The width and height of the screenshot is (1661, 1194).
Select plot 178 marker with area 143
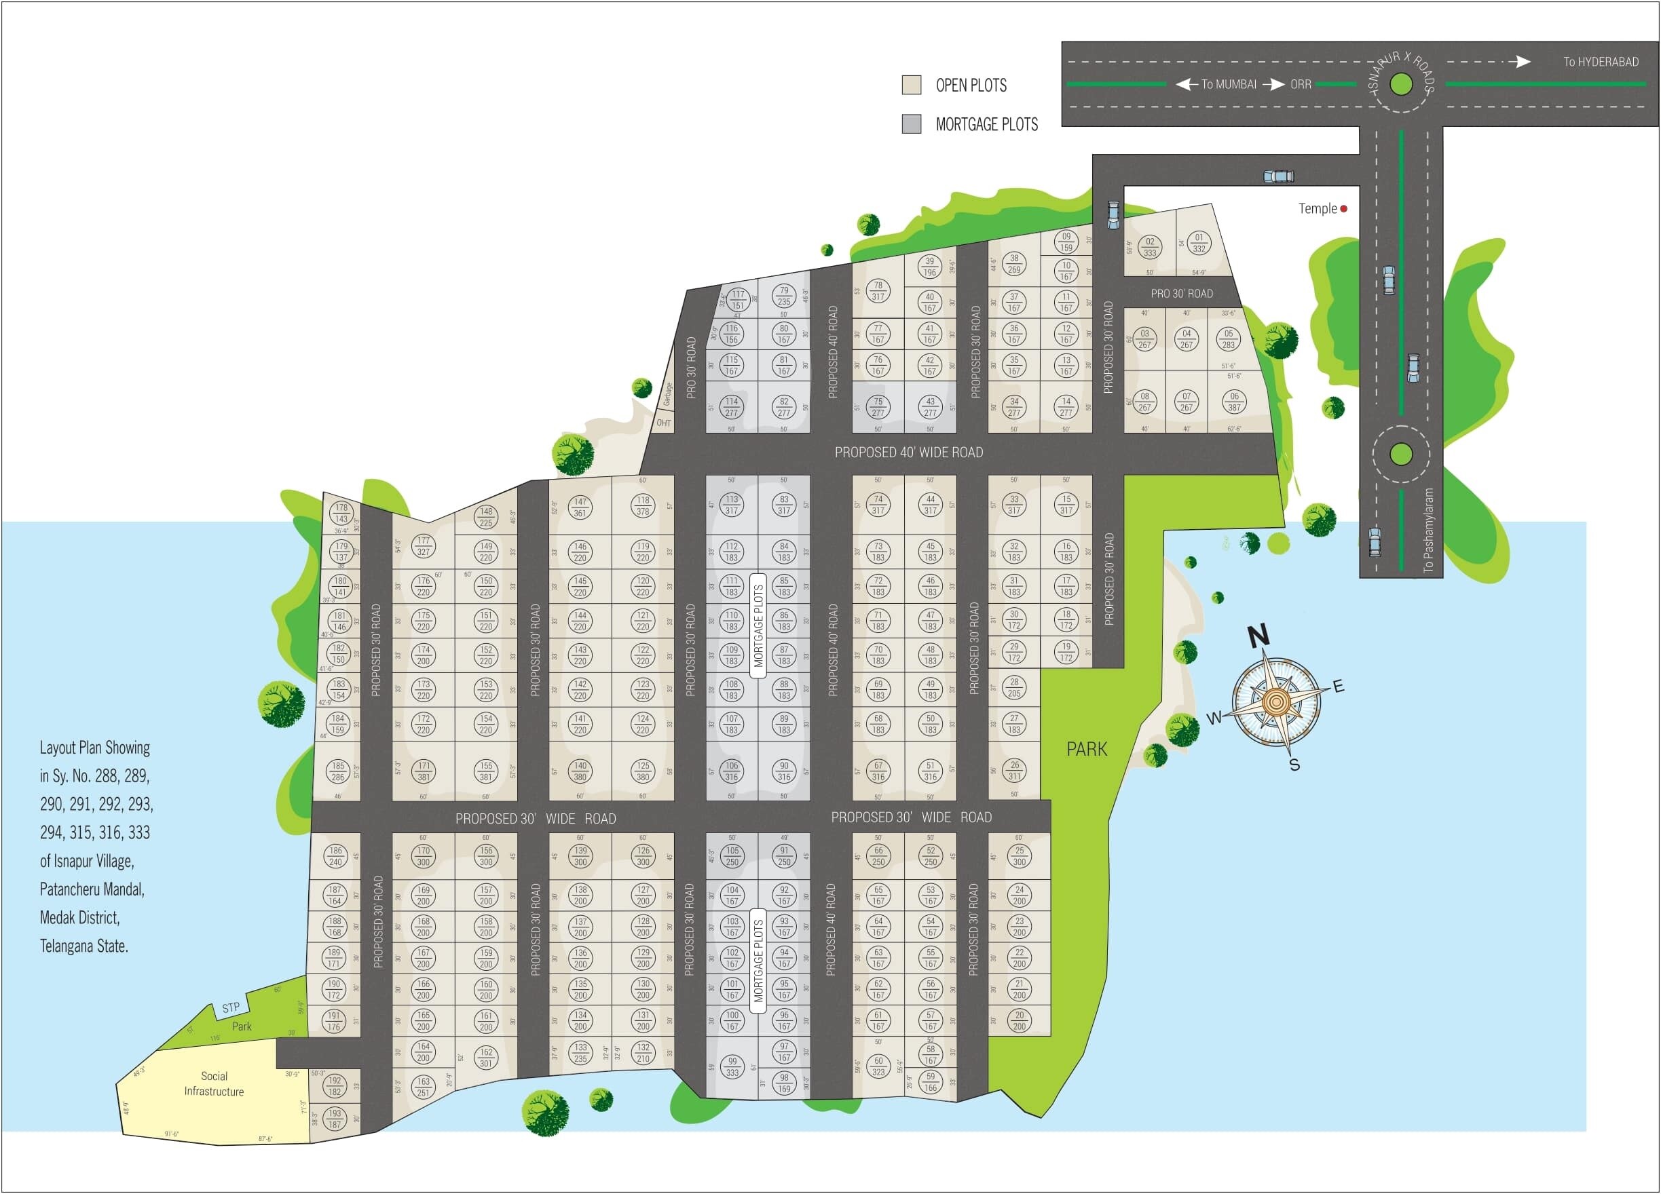(x=341, y=513)
